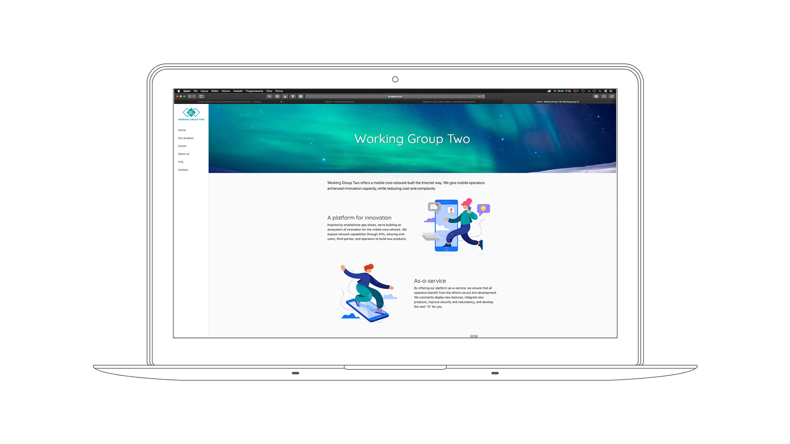Open the FAQ sidebar link
Viewport: 790px width, 444px height.
[181, 162]
